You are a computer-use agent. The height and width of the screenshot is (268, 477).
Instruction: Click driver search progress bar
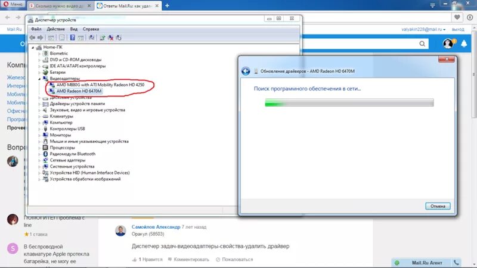coord(349,103)
